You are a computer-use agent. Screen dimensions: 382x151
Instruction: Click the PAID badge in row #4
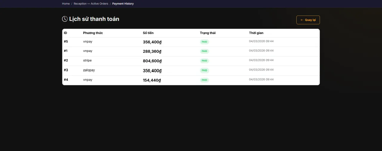coord(204,80)
